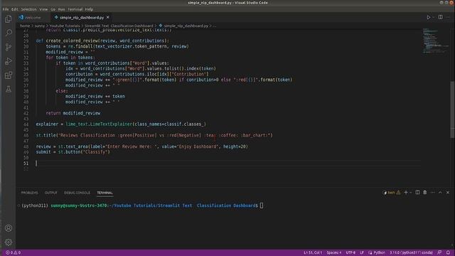Close the simple_nlp_dashboard.py tab
This screenshot has height=256, width=455.
tap(108, 17)
